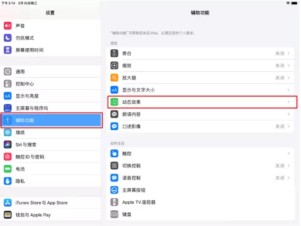Tap the 触控 ID 与密码 fingerprint icon

8,157
